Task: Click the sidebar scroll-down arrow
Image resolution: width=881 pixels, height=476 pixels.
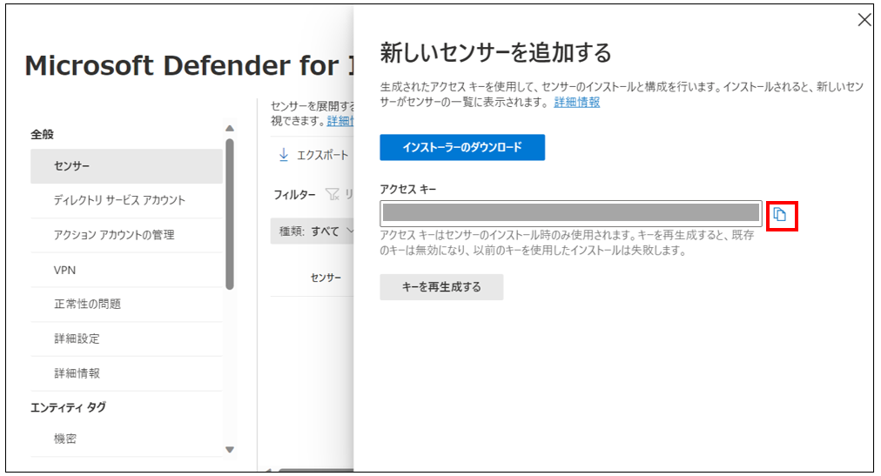Action: pyautogui.click(x=229, y=450)
